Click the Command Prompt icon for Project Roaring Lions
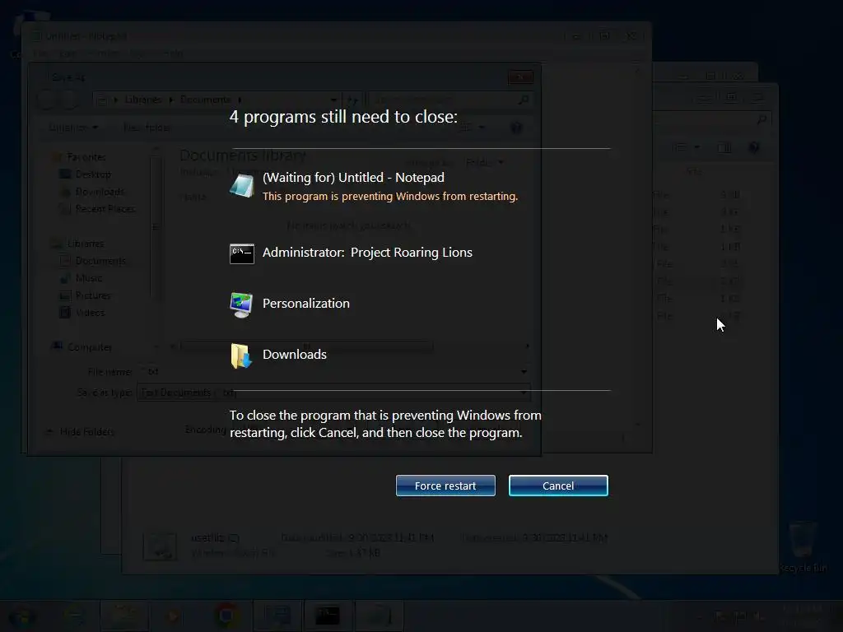The width and height of the screenshot is (843, 632). [x=242, y=253]
